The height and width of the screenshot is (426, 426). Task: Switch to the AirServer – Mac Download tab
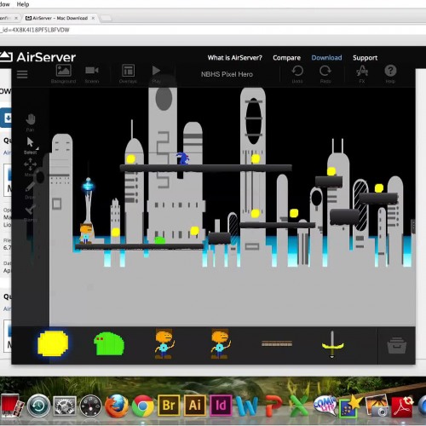click(x=60, y=18)
